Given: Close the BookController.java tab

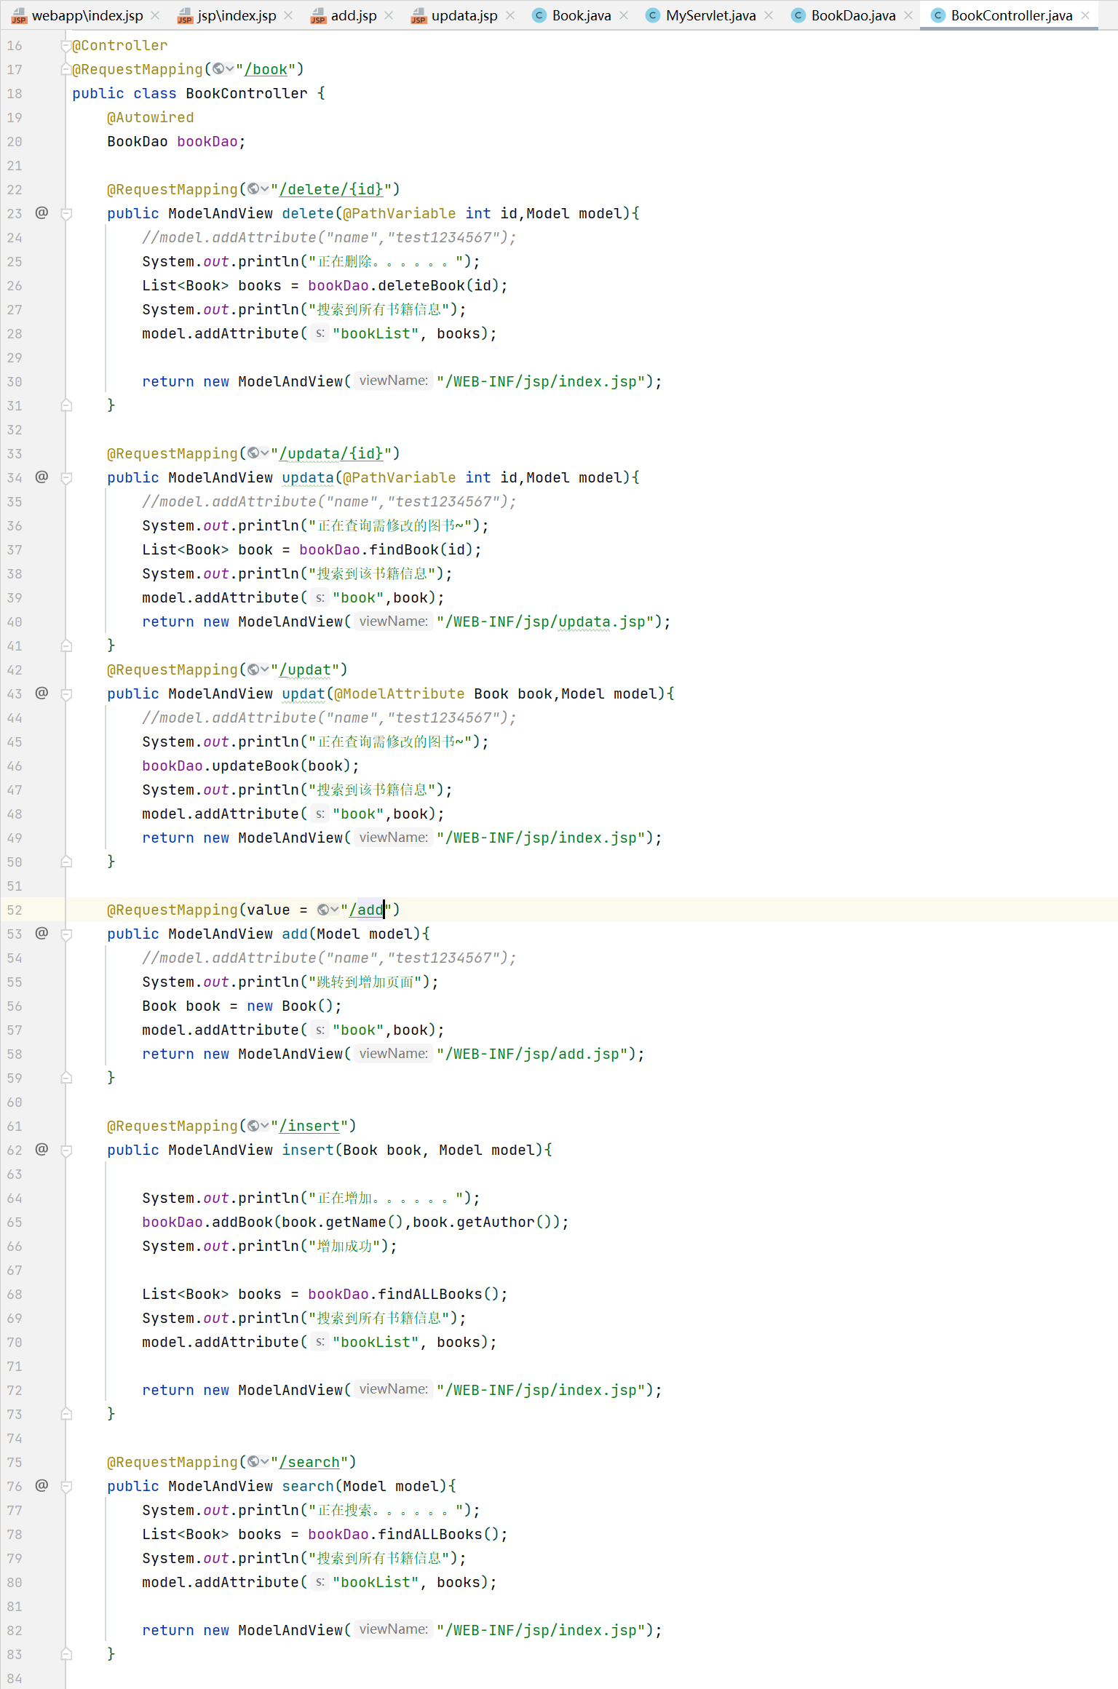Looking at the screenshot, I should tap(1085, 15).
